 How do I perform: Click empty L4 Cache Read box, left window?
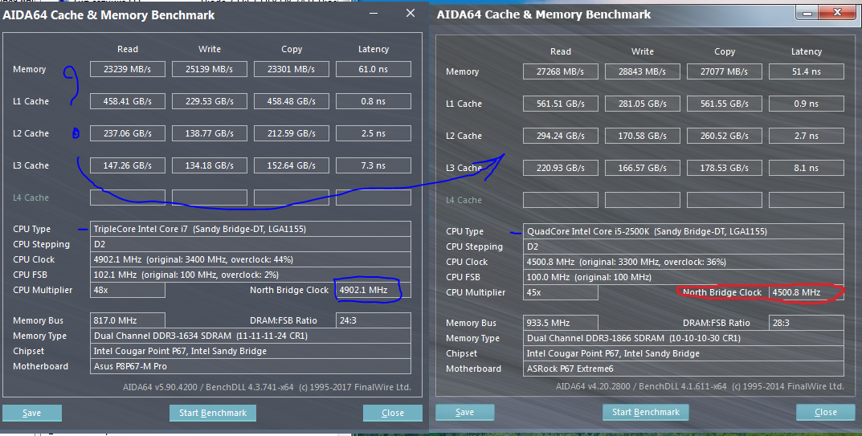click(x=128, y=198)
